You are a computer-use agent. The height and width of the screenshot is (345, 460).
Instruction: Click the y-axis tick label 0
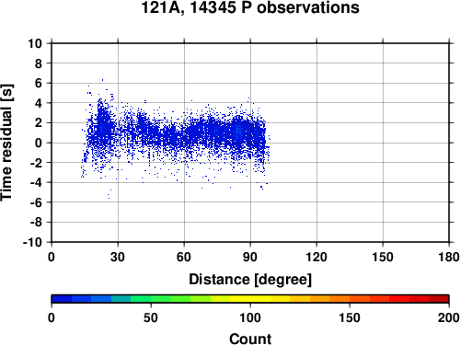click(x=39, y=143)
